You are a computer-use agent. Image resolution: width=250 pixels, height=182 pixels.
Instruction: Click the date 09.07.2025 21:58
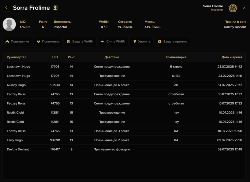coord(230,140)
